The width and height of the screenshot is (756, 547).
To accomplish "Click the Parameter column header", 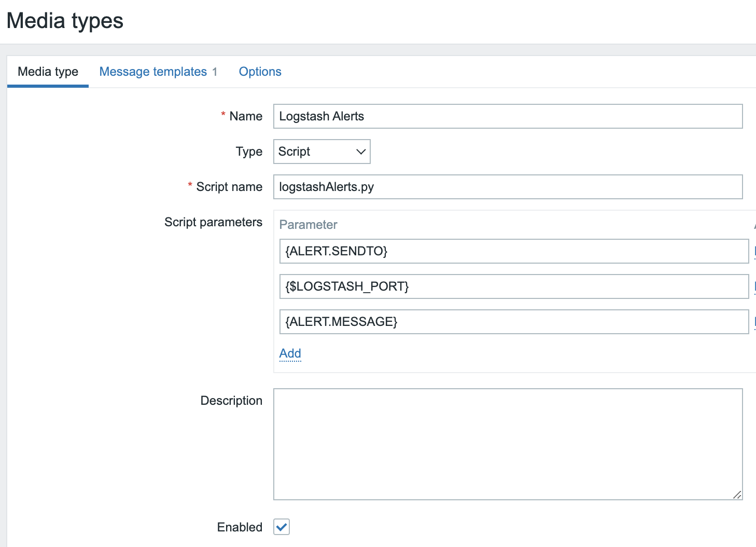I will pyautogui.click(x=308, y=225).
